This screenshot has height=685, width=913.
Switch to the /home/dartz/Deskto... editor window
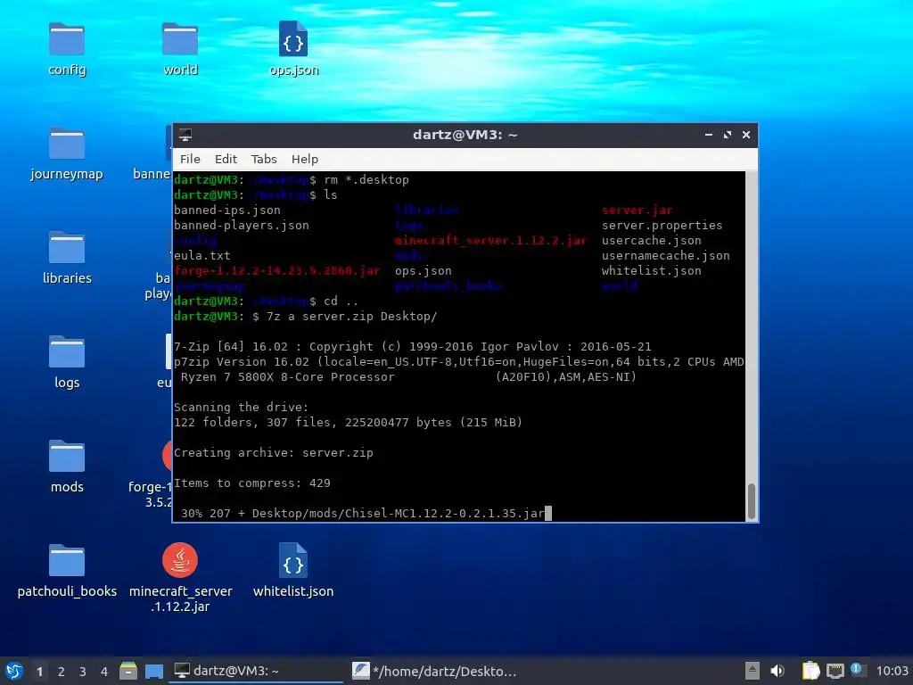435,671
